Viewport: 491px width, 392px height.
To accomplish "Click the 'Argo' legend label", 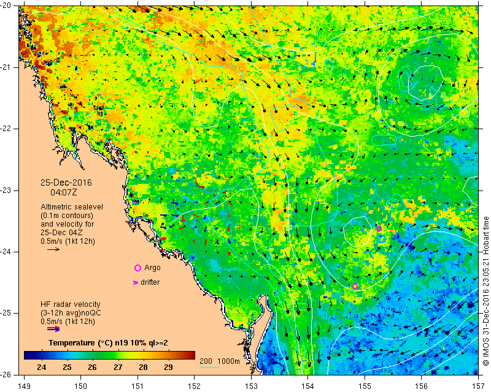I will click(152, 268).
